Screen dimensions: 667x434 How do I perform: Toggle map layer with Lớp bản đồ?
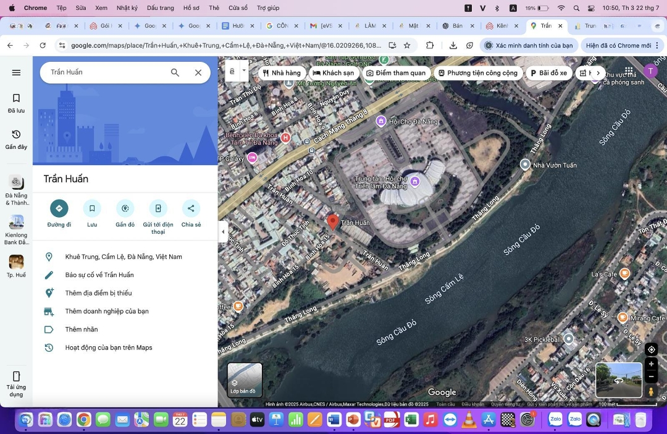pos(245,380)
